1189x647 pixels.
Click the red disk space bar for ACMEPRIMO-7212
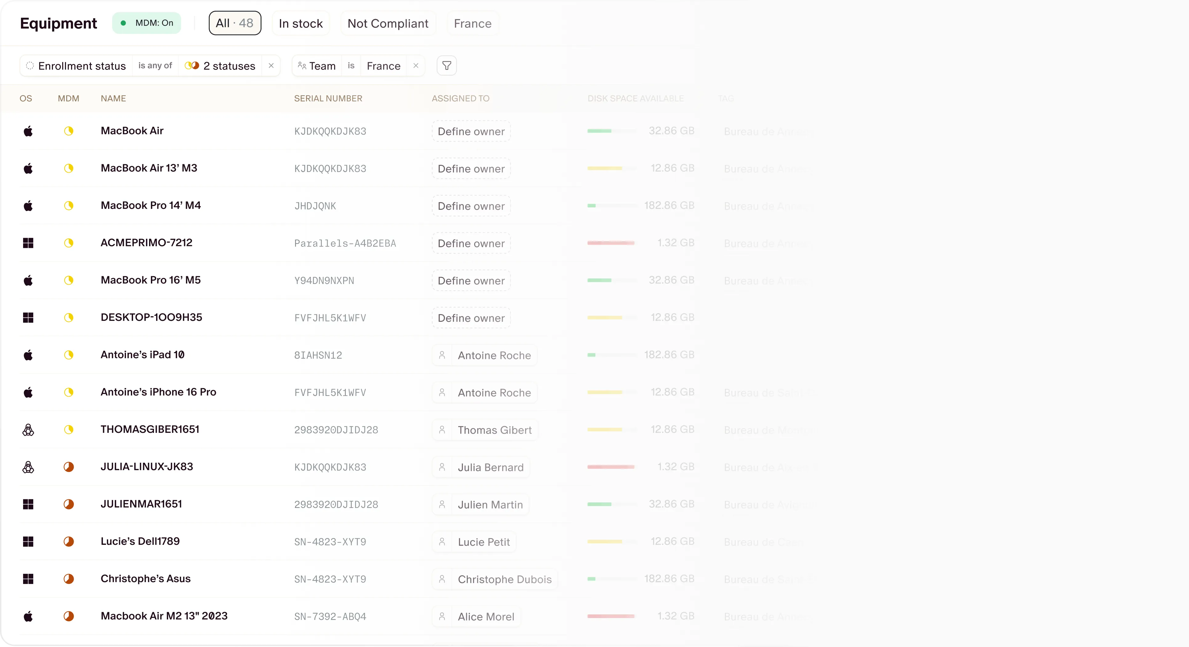point(612,243)
